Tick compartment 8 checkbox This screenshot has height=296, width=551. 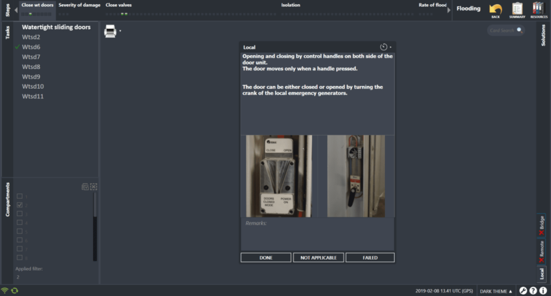pyautogui.click(x=20, y=257)
